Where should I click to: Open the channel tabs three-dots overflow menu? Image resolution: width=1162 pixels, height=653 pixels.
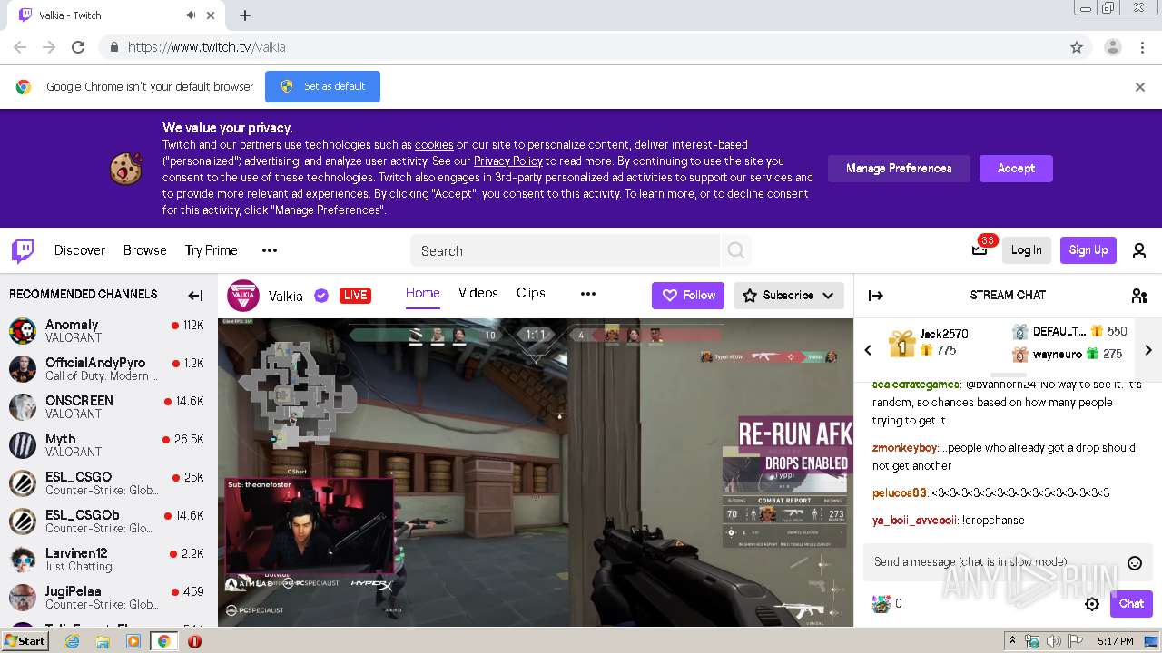tap(588, 294)
